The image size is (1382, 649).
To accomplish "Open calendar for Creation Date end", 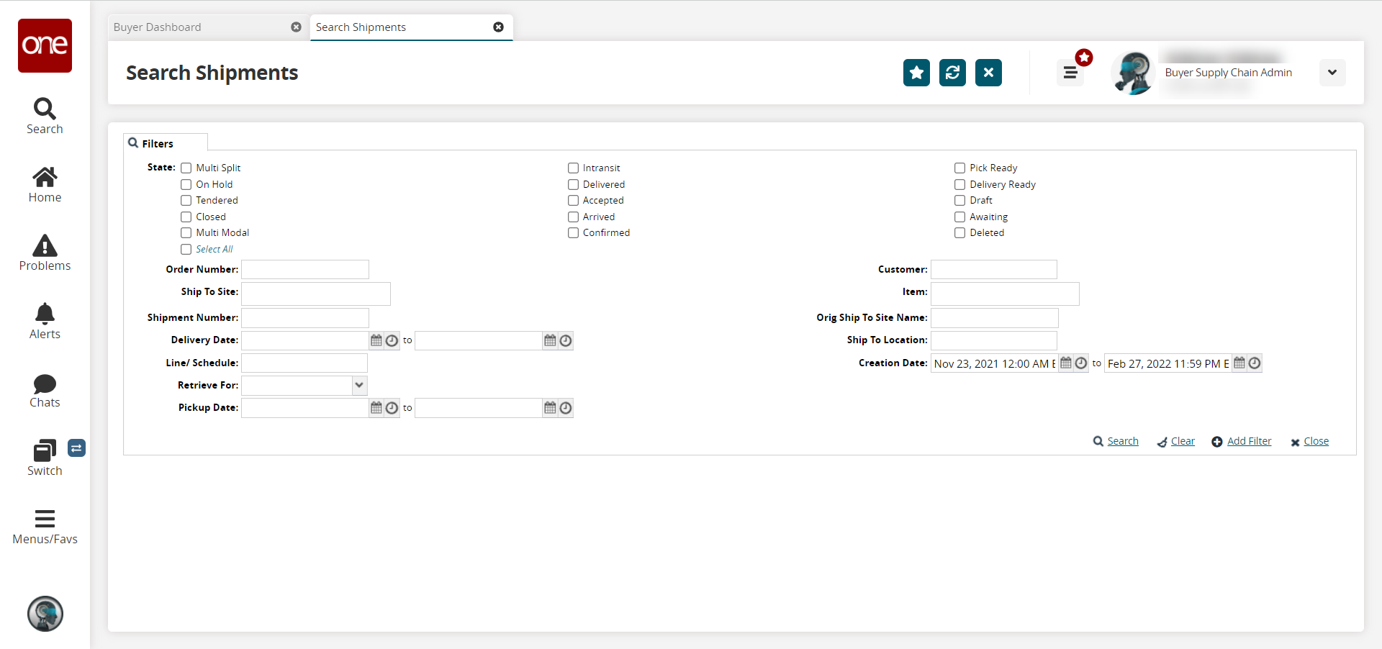I will coord(1239,363).
